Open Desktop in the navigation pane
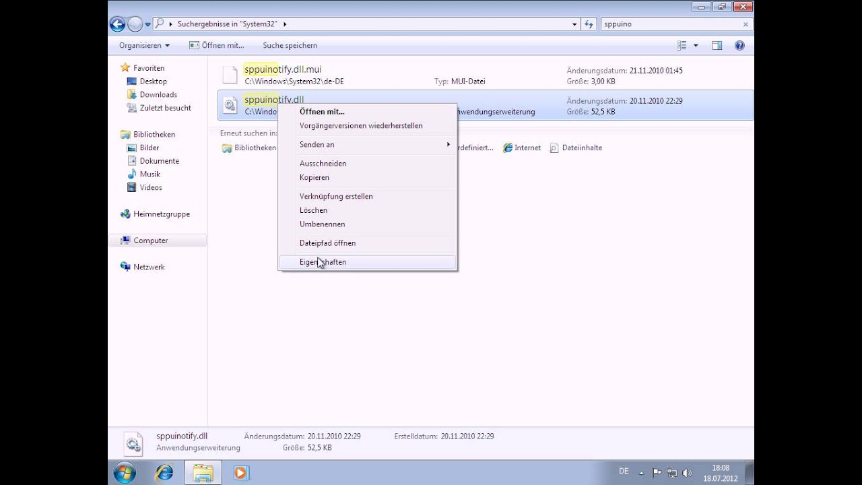862x485 pixels. (153, 81)
